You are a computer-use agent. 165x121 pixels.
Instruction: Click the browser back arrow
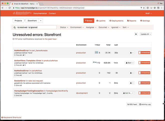point(2,8)
